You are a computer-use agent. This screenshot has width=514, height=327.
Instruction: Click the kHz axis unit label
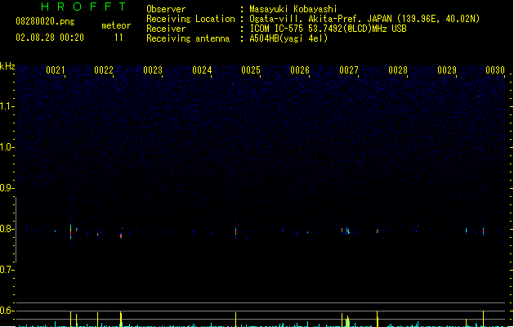pos(7,66)
